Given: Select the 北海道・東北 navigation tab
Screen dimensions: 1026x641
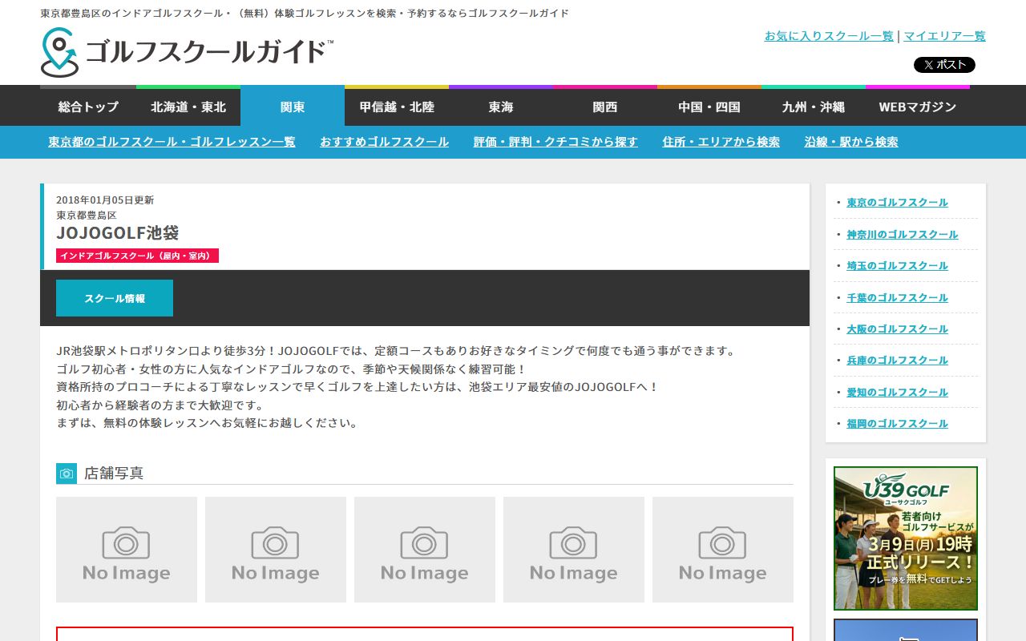Looking at the screenshot, I should coord(188,107).
